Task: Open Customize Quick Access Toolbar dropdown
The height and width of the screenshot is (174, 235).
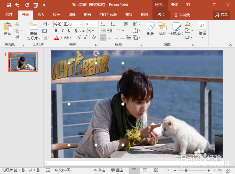Action: point(44,6)
